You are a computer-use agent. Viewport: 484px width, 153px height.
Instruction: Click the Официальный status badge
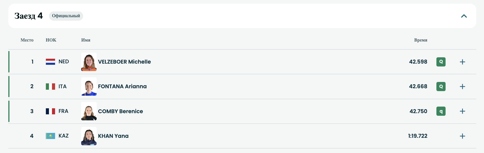(x=66, y=16)
